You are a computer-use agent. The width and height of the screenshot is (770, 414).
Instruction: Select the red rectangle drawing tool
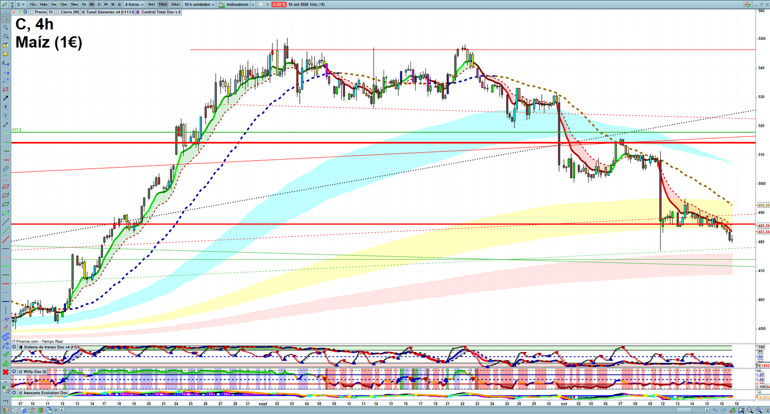(6, 89)
